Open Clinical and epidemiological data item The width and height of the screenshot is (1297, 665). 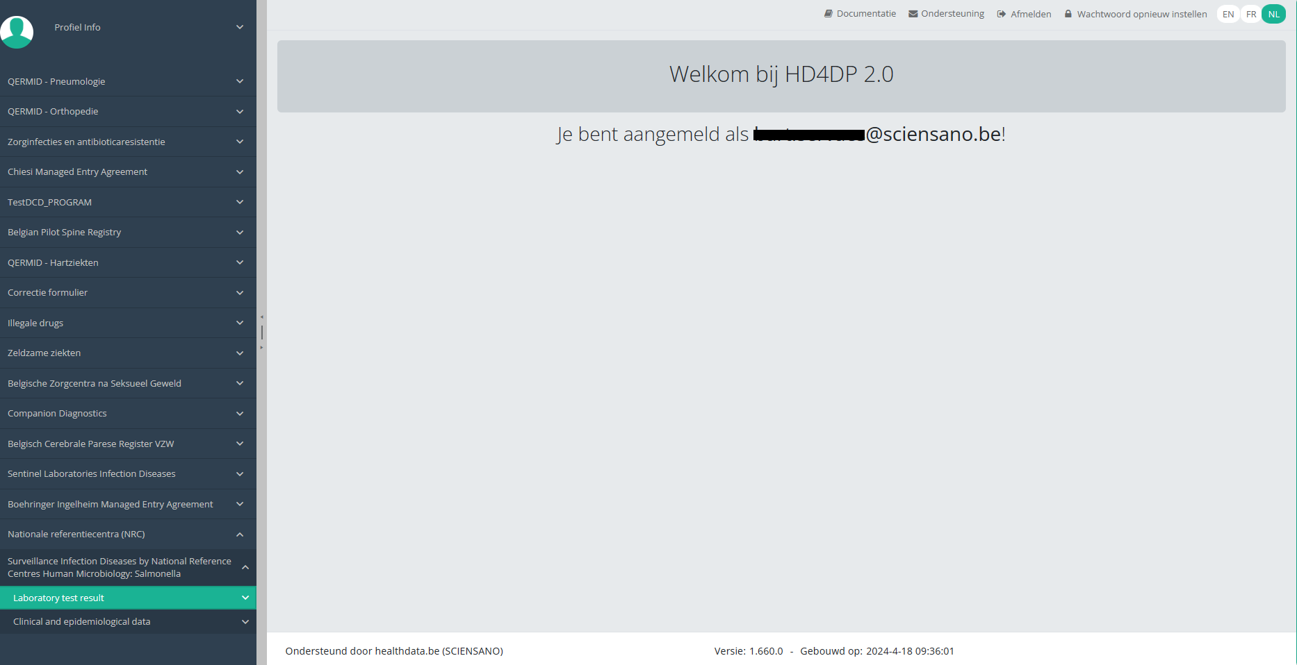pos(128,621)
